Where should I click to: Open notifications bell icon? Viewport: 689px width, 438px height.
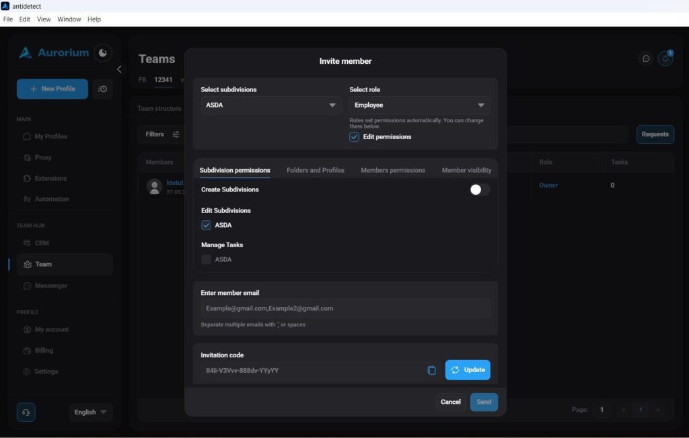click(665, 58)
